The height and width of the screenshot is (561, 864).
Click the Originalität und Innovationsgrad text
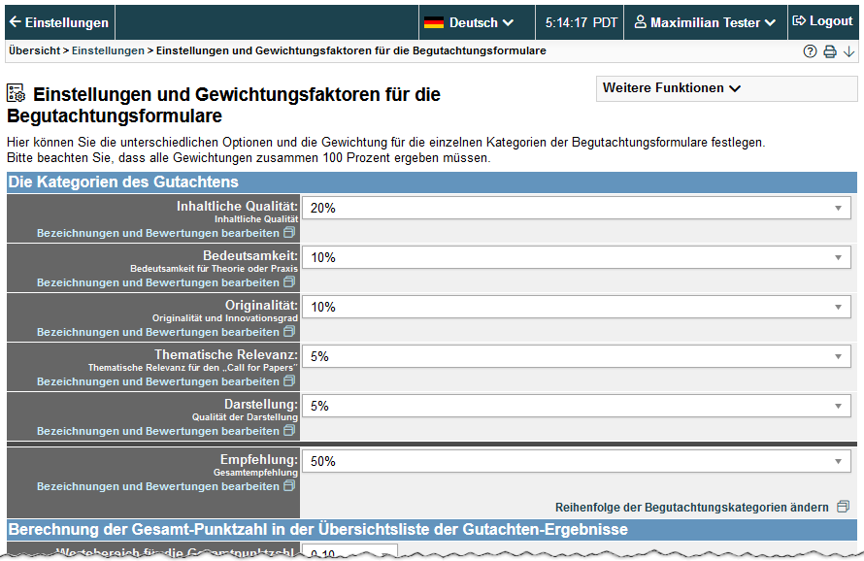click(x=225, y=318)
